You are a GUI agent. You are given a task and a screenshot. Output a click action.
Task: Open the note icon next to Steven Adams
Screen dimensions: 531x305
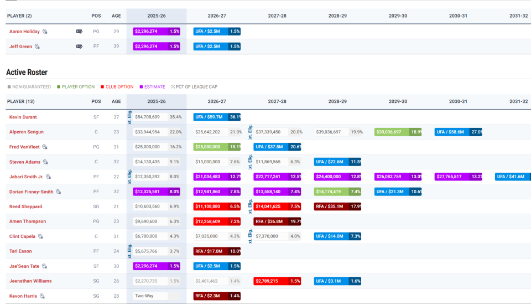click(45, 162)
